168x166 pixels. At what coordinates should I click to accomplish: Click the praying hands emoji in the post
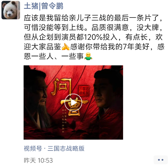66,47
